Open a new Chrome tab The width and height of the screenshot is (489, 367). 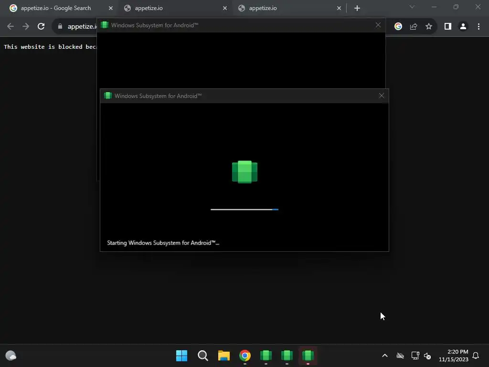click(x=357, y=8)
